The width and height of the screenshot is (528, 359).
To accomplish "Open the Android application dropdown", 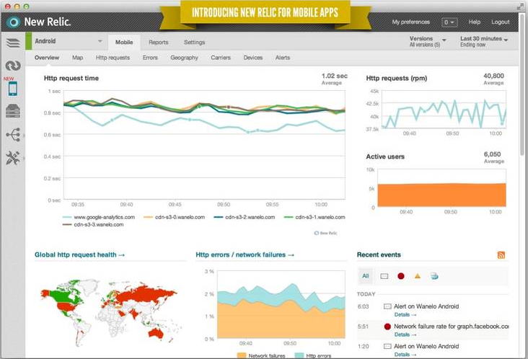I will tap(66, 41).
